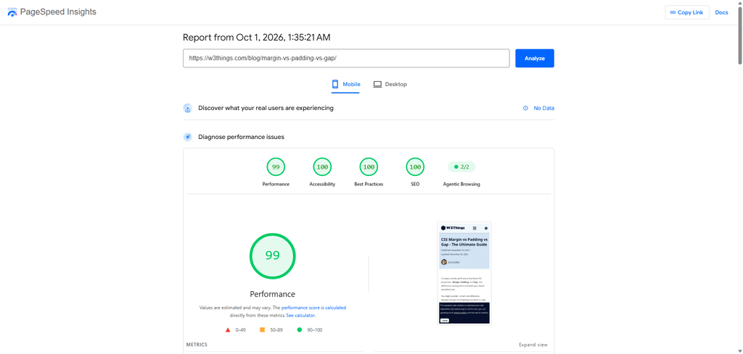The height and width of the screenshot is (354, 743).
Task: Click the real users experience section icon
Action: click(187, 109)
